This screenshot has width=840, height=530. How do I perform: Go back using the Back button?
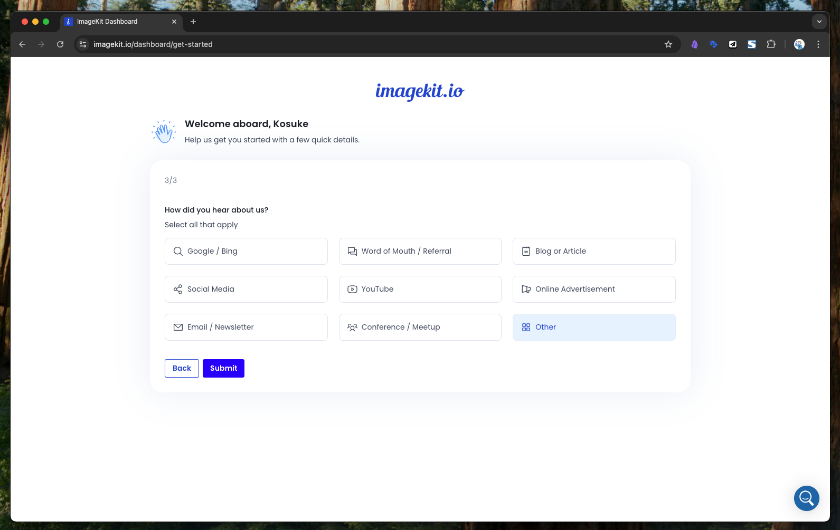click(182, 368)
